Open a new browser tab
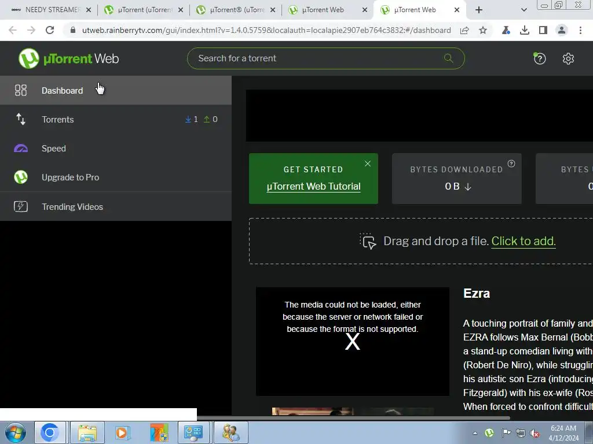 click(479, 10)
